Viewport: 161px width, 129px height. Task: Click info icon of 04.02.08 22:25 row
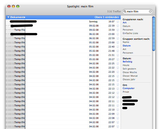point(118,64)
